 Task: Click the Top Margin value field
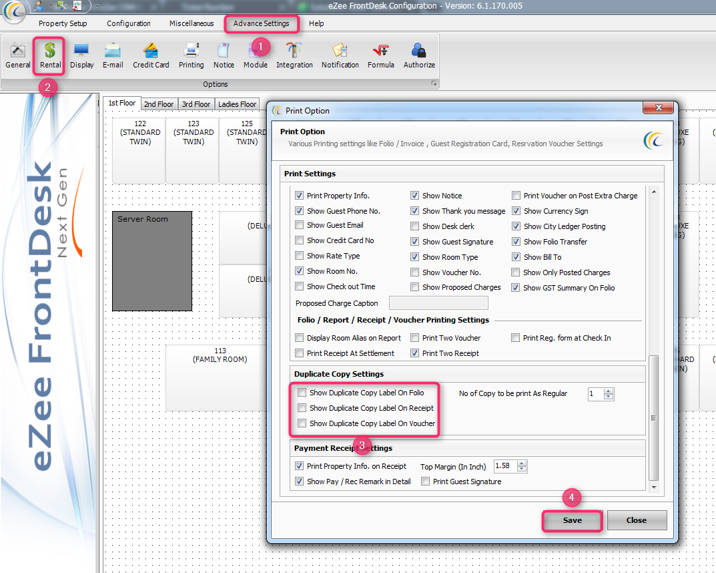point(506,465)
